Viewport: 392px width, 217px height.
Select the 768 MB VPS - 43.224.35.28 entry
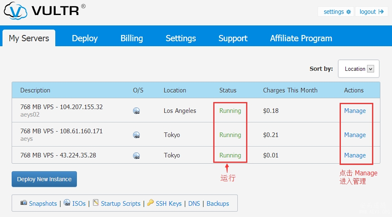tap(58, 155)
